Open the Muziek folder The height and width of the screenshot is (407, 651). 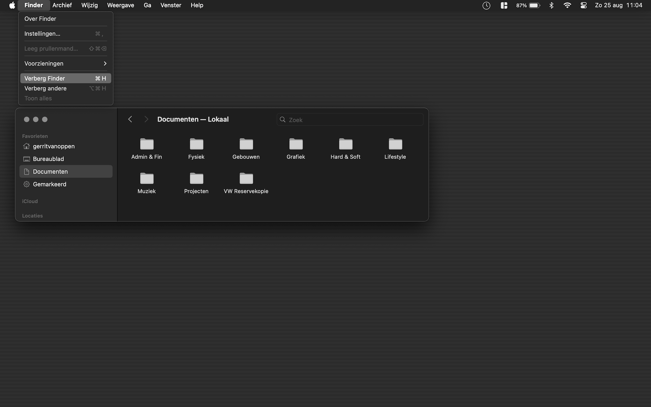(146, 179)
